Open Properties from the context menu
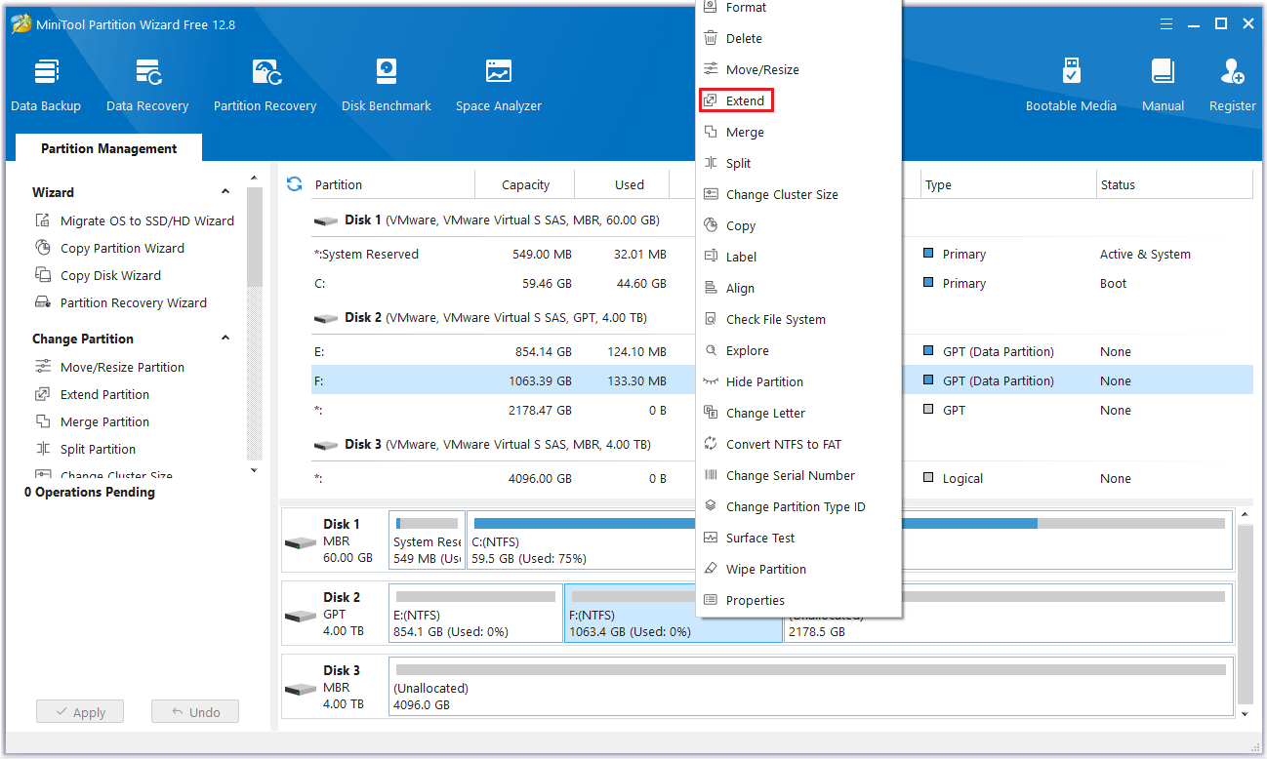 click(x=798, y=600)
